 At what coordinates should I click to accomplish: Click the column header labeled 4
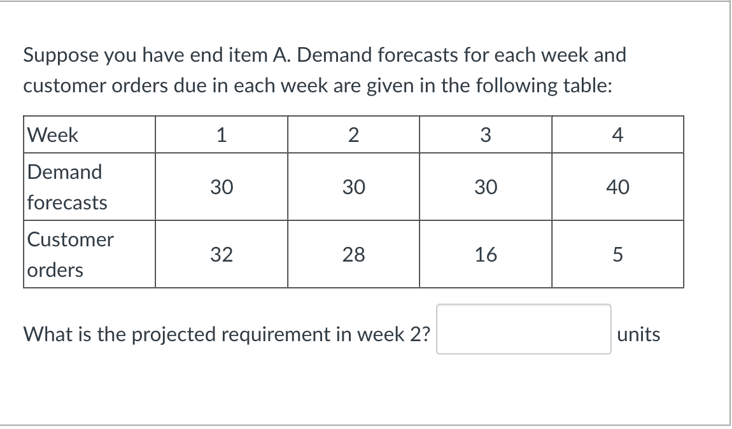point(617,134)
